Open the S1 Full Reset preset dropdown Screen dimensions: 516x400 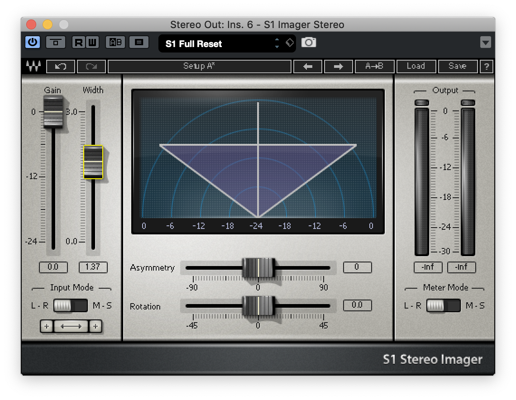tap(227, 43)
